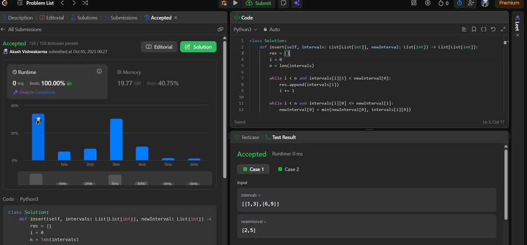Go to the next problem arrow
This screenshot has width=527, height=245.
click(73, 3)
